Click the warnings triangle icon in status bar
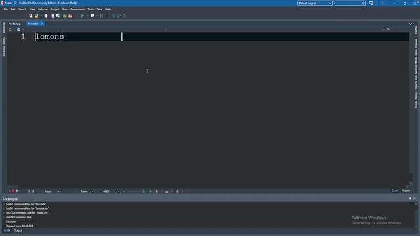 (x=167, y=191)
